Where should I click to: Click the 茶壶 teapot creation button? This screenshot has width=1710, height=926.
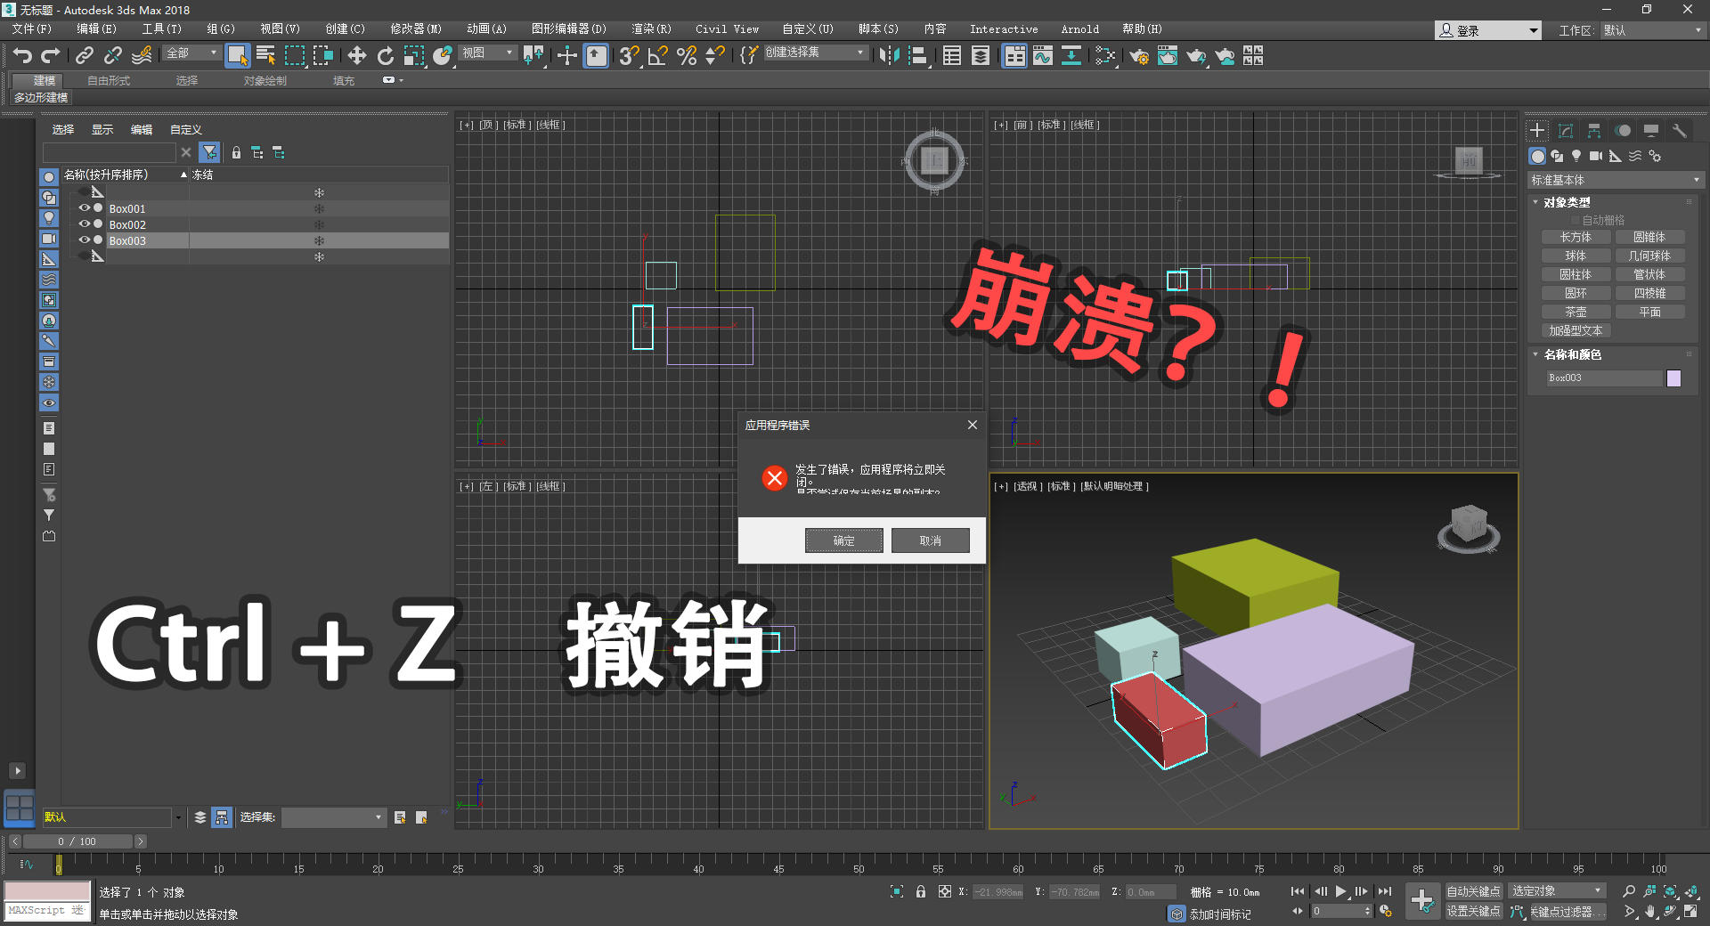[x=1576, y=312]
